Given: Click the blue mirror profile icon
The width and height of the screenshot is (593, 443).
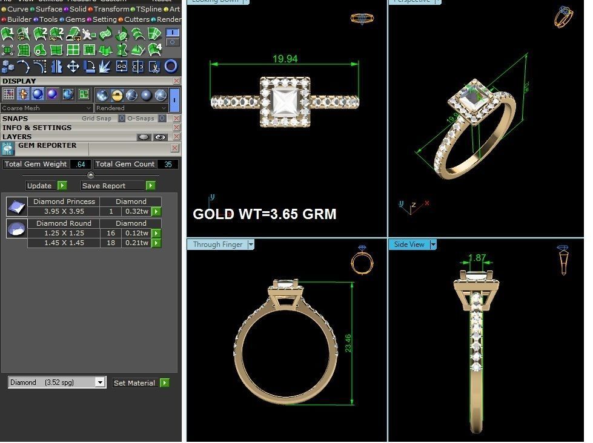Looking at the screenshot, I should tap(56, 67).
